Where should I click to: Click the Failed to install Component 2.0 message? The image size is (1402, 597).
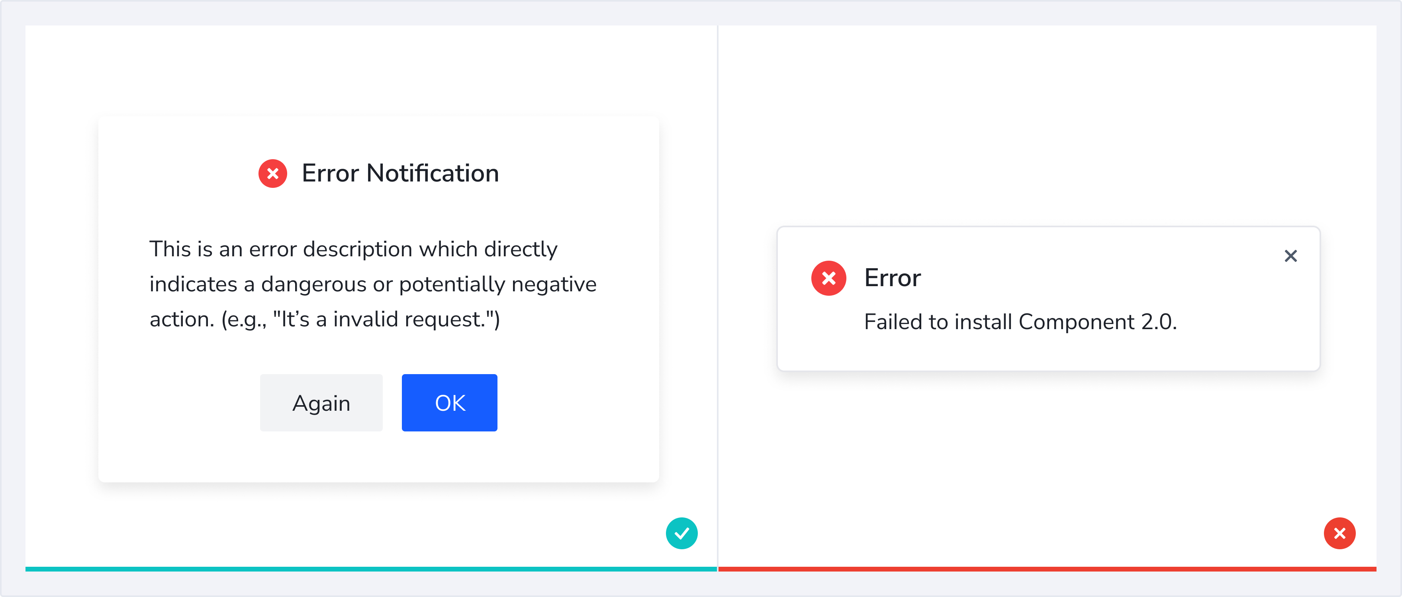1020,322
